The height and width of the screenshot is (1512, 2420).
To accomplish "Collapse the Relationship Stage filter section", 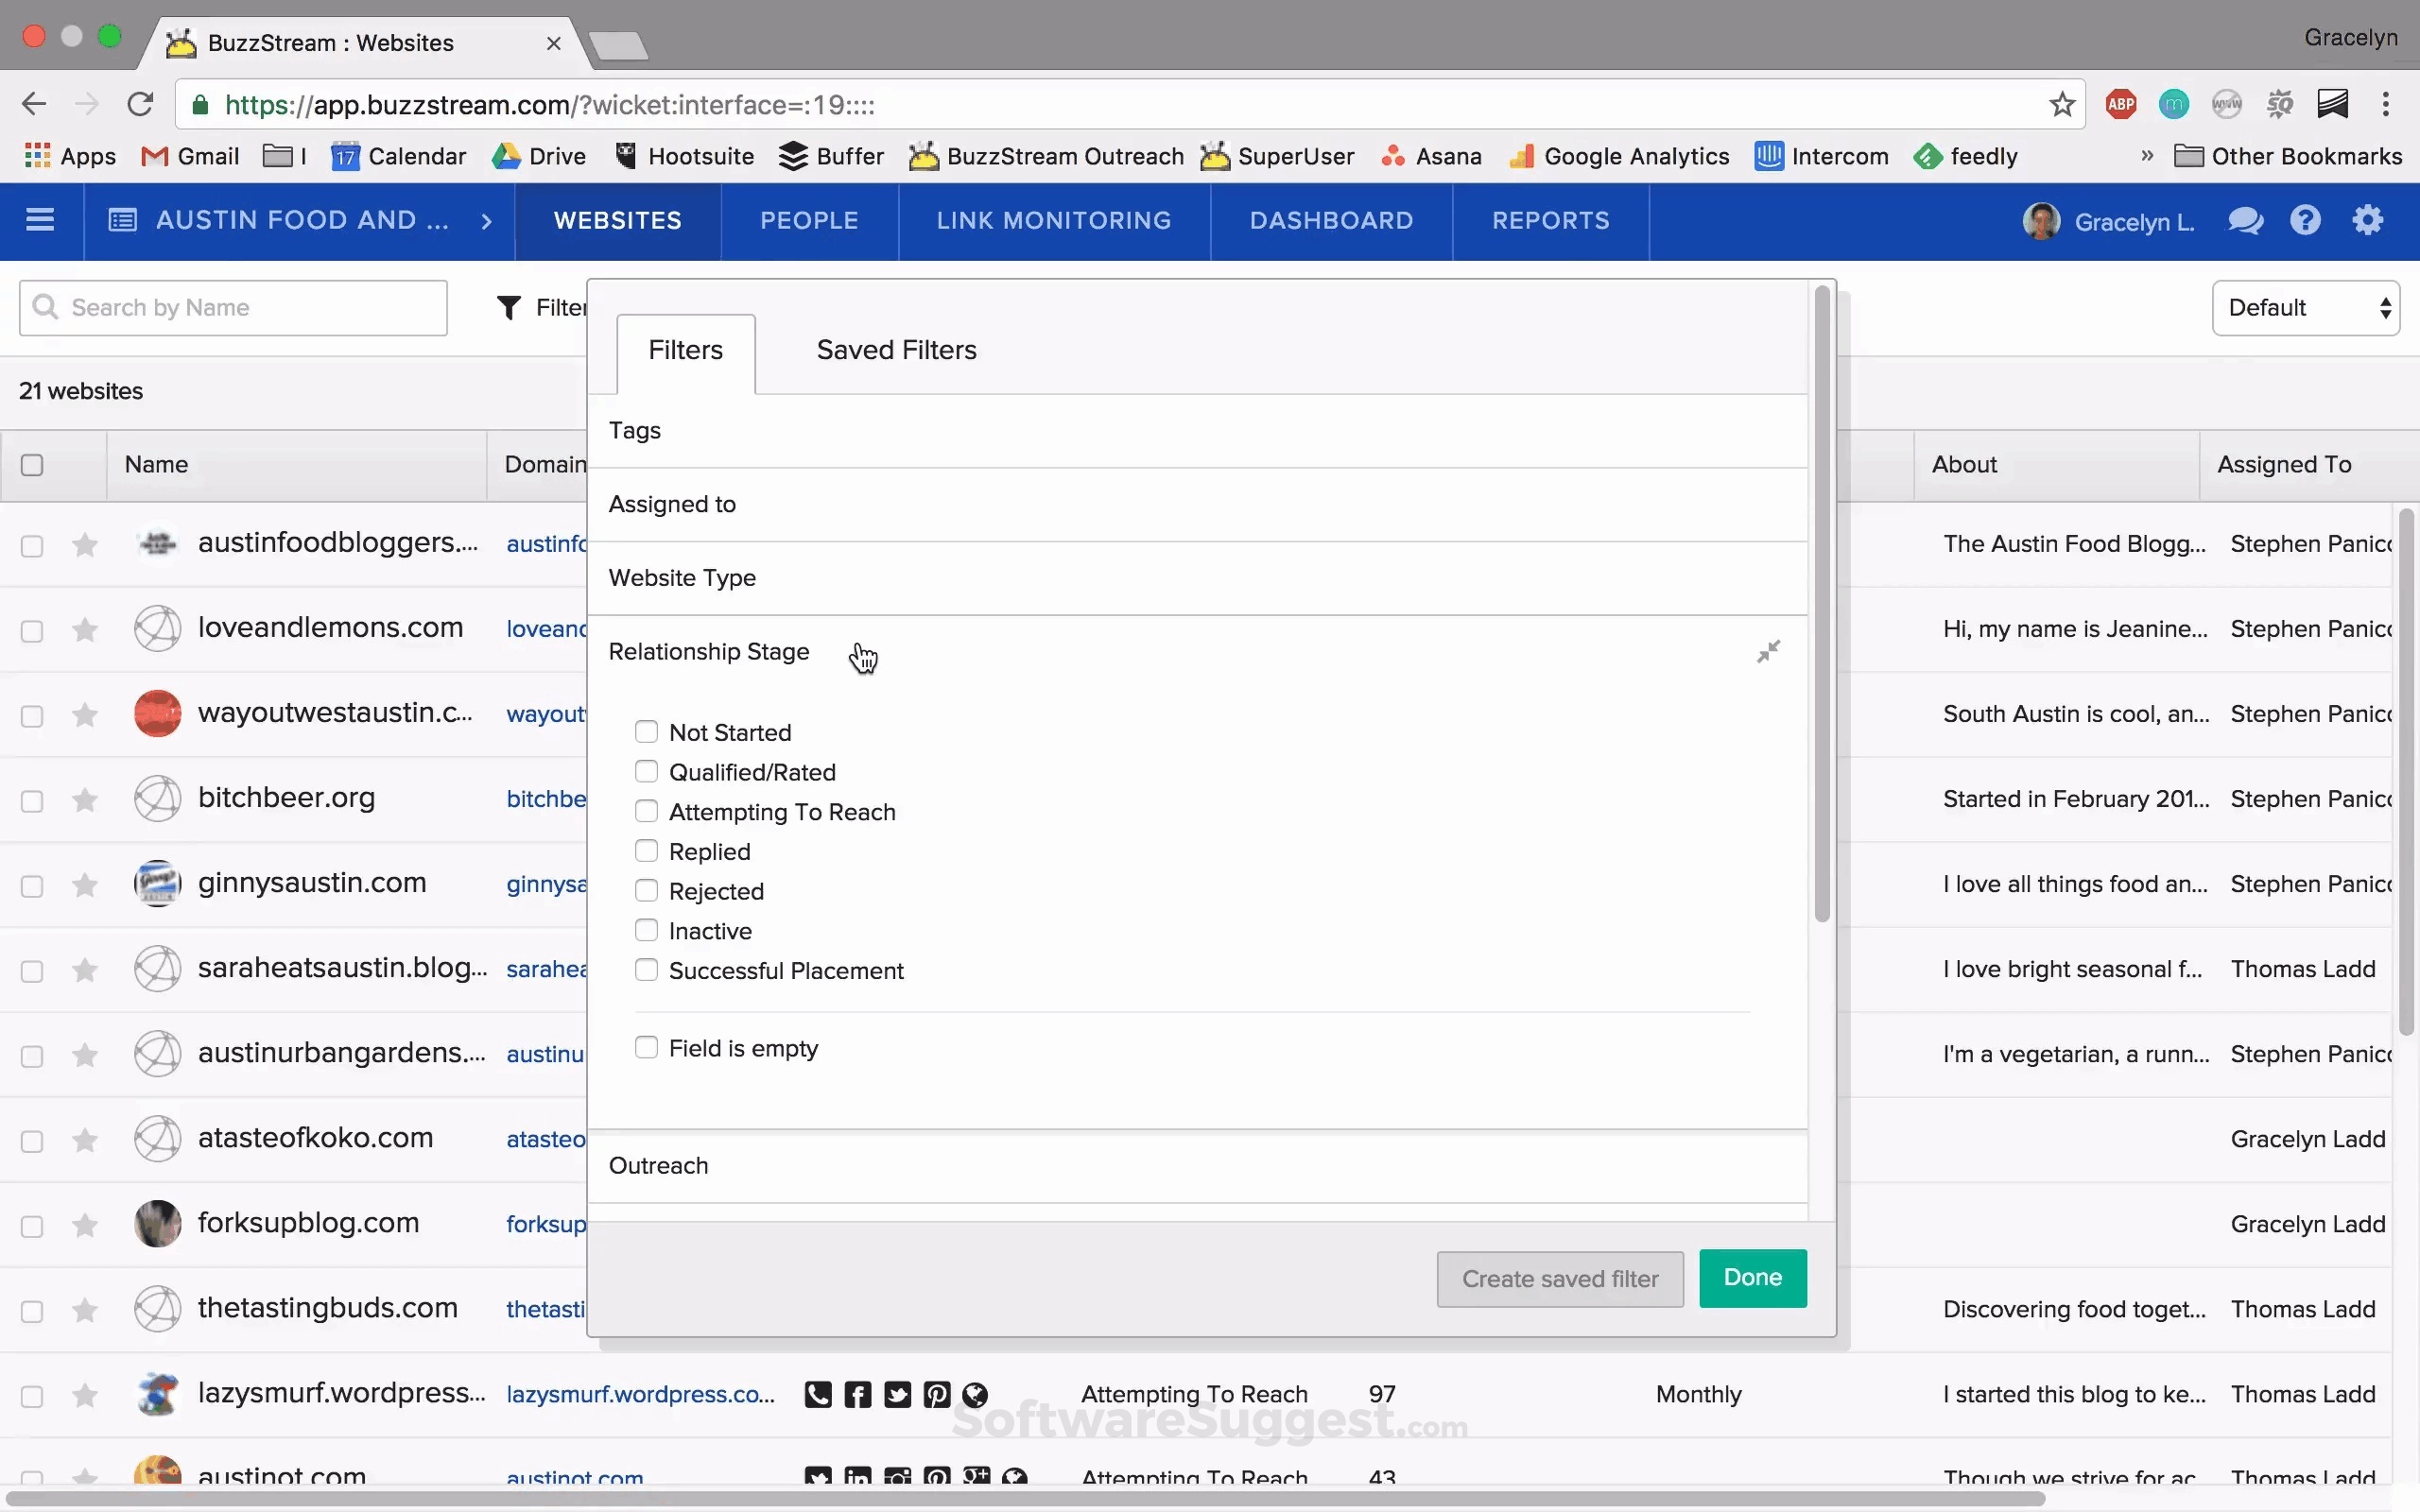I will [1768, 651].
